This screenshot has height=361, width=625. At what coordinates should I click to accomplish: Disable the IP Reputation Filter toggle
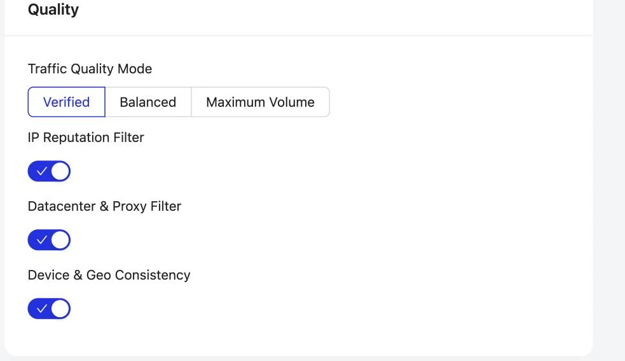[49, 171]
